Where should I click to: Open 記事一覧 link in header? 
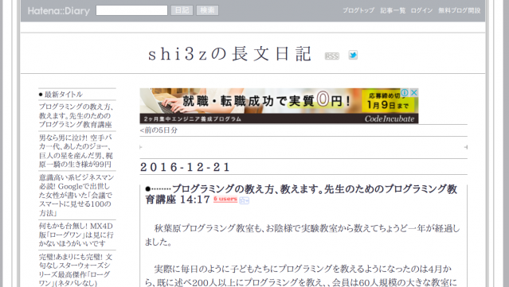[393, 10]
